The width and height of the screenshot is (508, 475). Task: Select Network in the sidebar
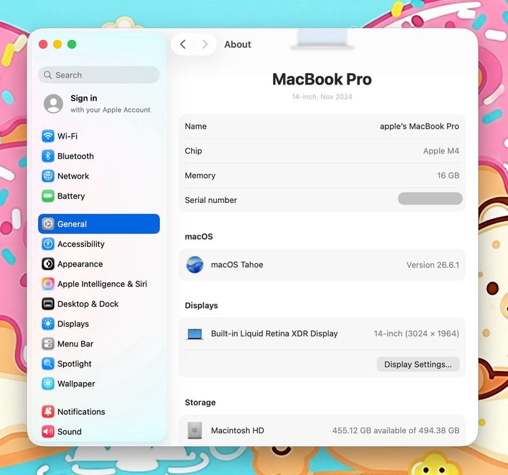(99, 176)
